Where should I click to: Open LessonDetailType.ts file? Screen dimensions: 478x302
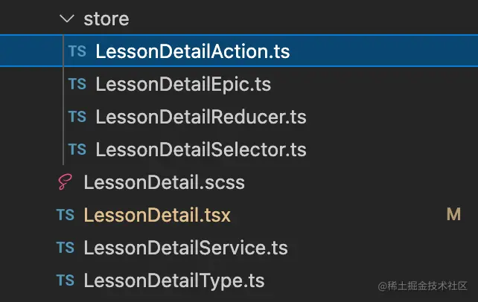click(173, 280)
